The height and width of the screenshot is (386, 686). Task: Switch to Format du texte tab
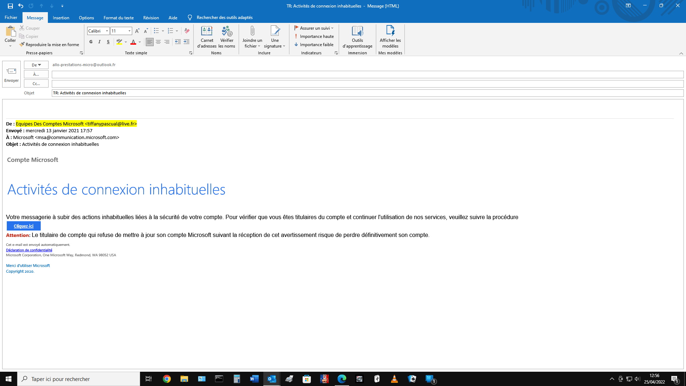pyautogui.click(x=119, y=18)
